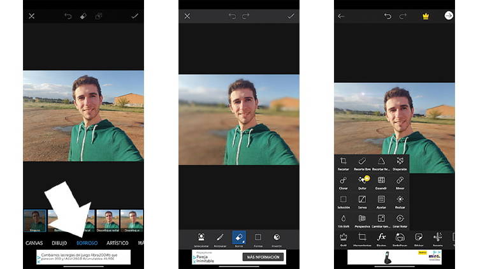Choose the Quitar removal tool
Viewport: 478px width, 269px height.
362,182
